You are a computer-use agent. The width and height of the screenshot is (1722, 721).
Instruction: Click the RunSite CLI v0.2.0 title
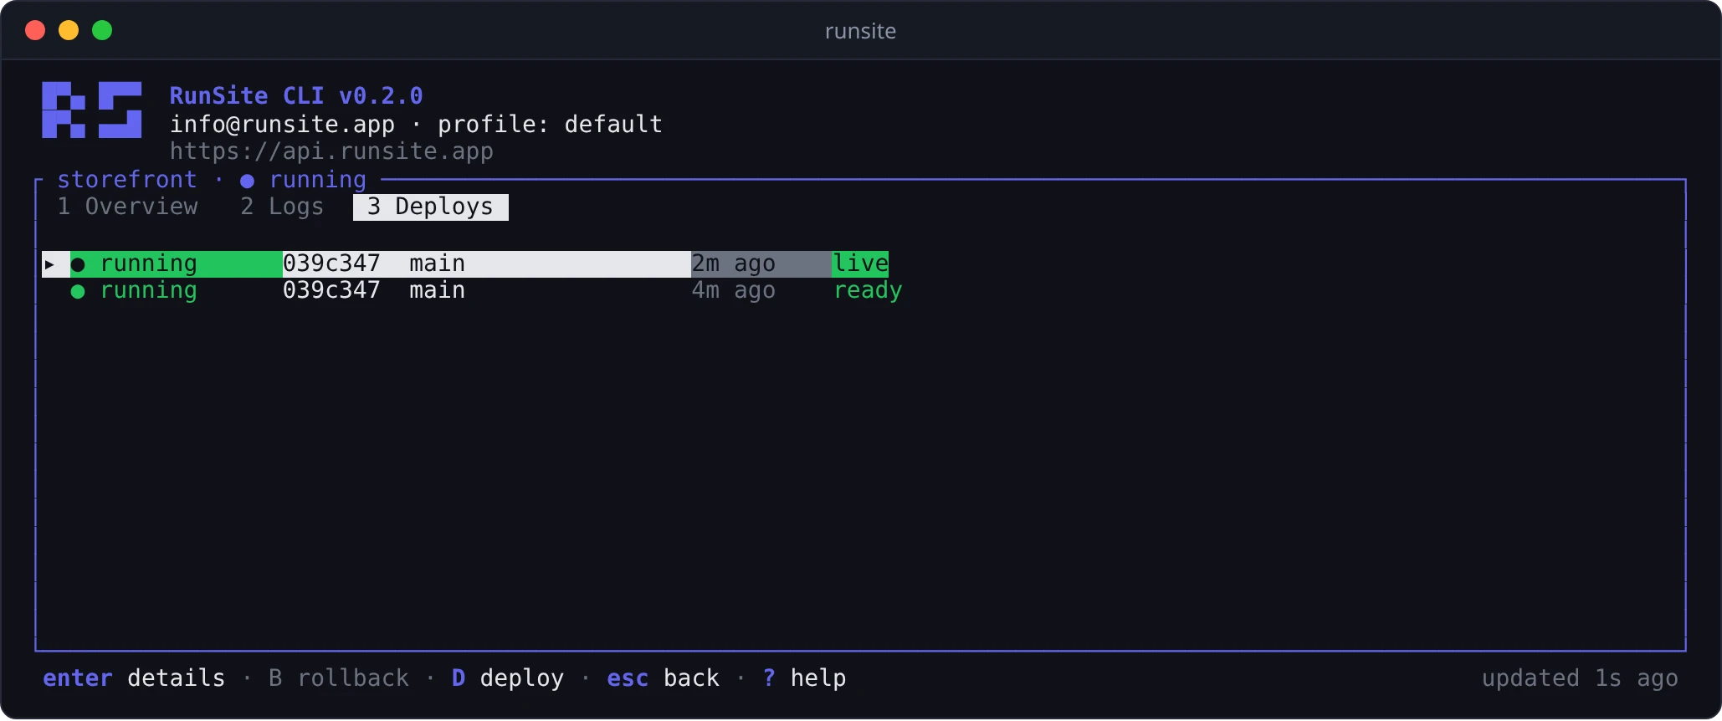click(x=296, y=96)
